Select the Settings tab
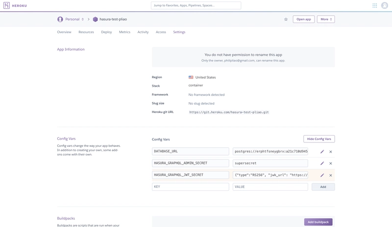This screenshot has width=392, height=227. (179, 32)
